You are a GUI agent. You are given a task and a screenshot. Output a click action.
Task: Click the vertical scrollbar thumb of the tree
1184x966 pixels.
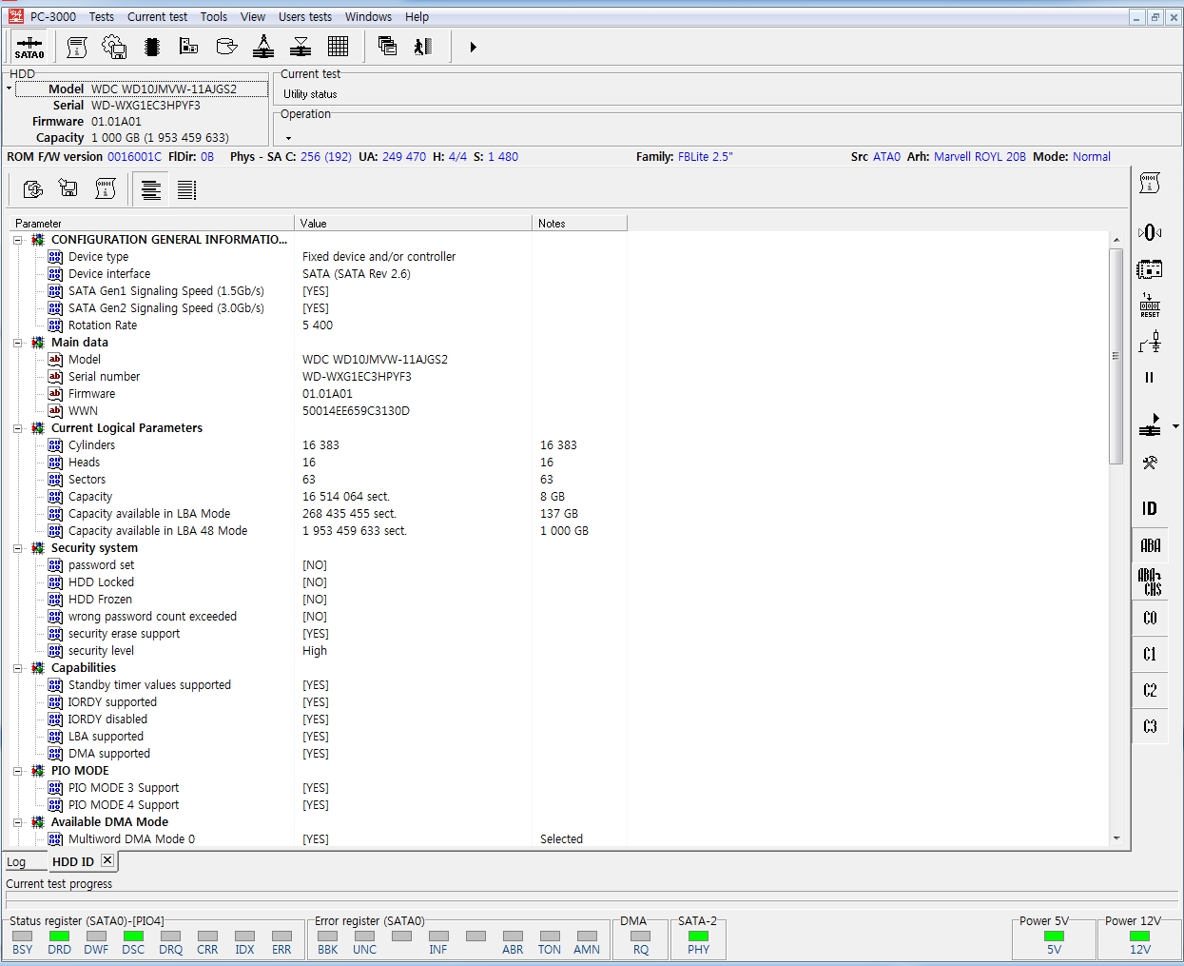point(1116,356)
